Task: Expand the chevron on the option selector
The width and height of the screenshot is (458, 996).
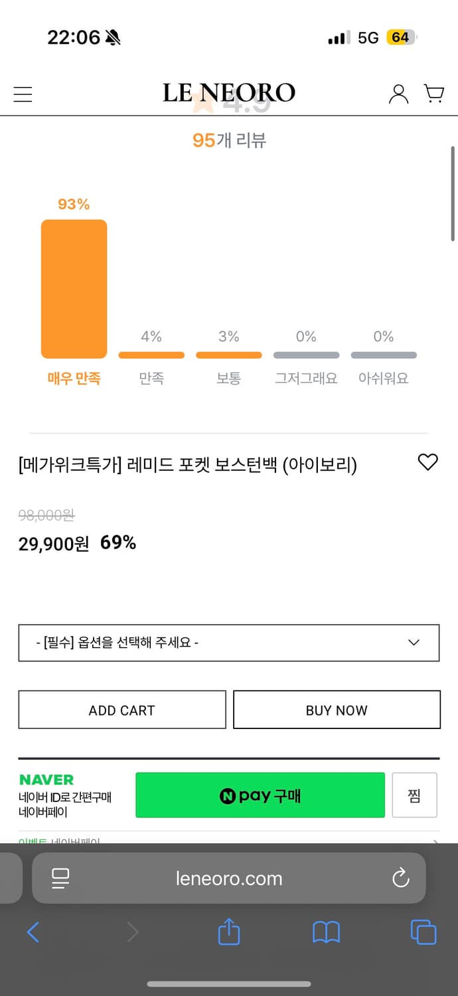Action: [414, 642]
